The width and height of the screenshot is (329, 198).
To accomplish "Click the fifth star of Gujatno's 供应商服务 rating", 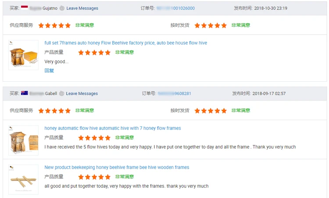I will [x=68, y=25].
